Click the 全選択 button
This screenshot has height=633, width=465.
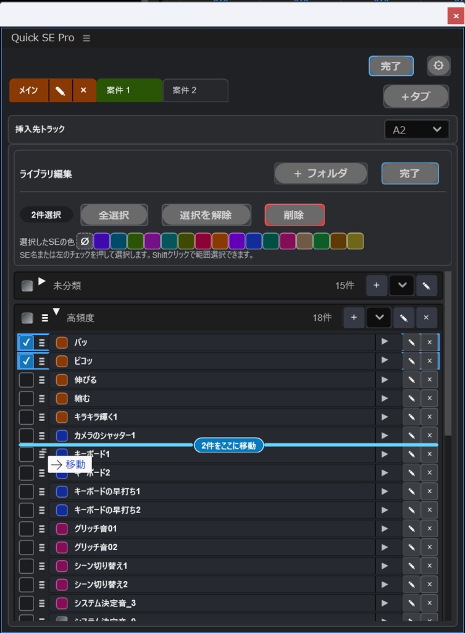coord(114,215)
